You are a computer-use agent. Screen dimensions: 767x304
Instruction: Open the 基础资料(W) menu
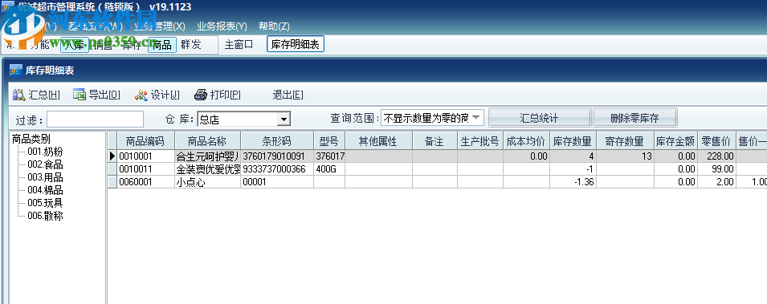[x=96, y=26]
